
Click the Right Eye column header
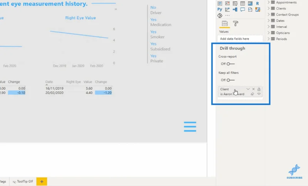[74, 82]
